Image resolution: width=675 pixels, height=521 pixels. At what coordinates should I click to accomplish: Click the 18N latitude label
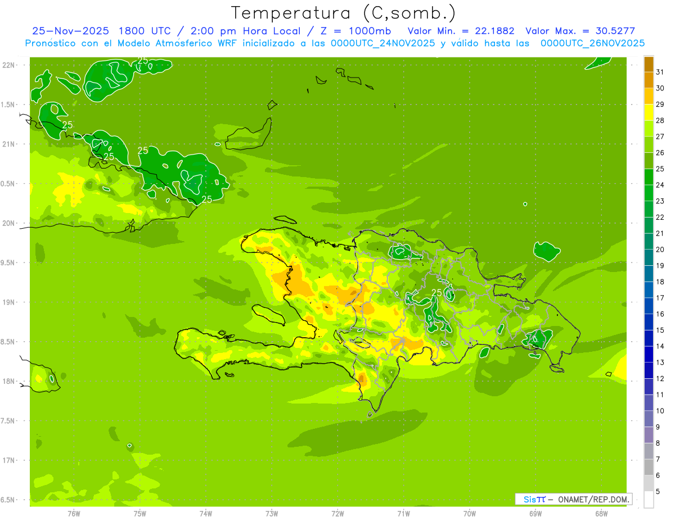click(x=8, y=382)
